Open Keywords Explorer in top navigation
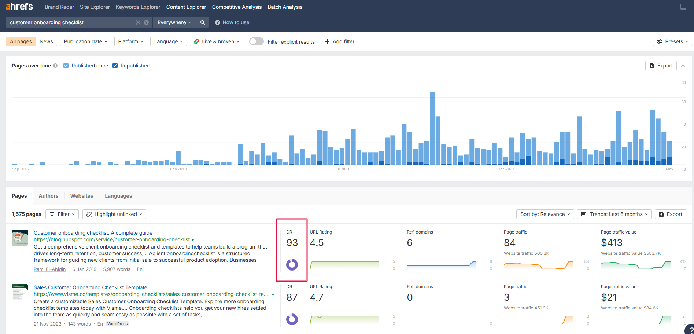 tap(138, 7)
